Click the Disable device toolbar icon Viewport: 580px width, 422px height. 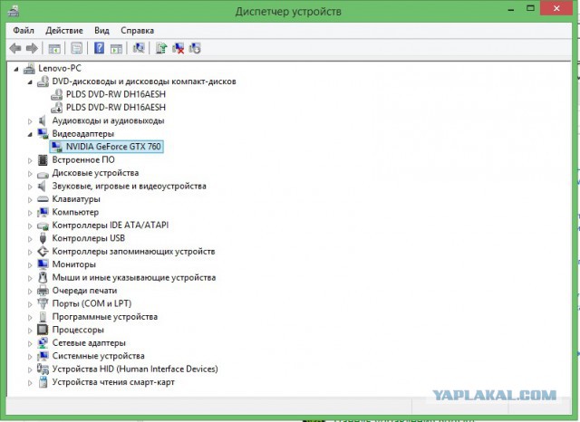coord(195,48)
